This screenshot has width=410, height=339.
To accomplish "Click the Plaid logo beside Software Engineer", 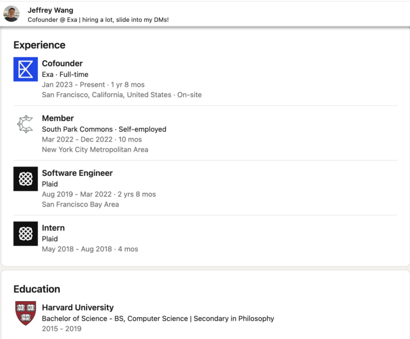I will tap(26, 179).
